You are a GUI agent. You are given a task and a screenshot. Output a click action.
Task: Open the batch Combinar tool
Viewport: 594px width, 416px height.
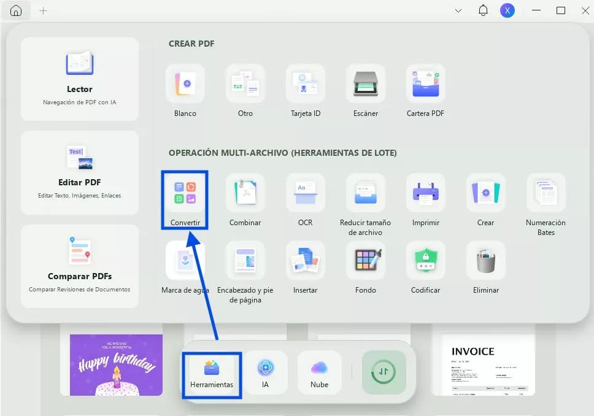tap(245, 200)
